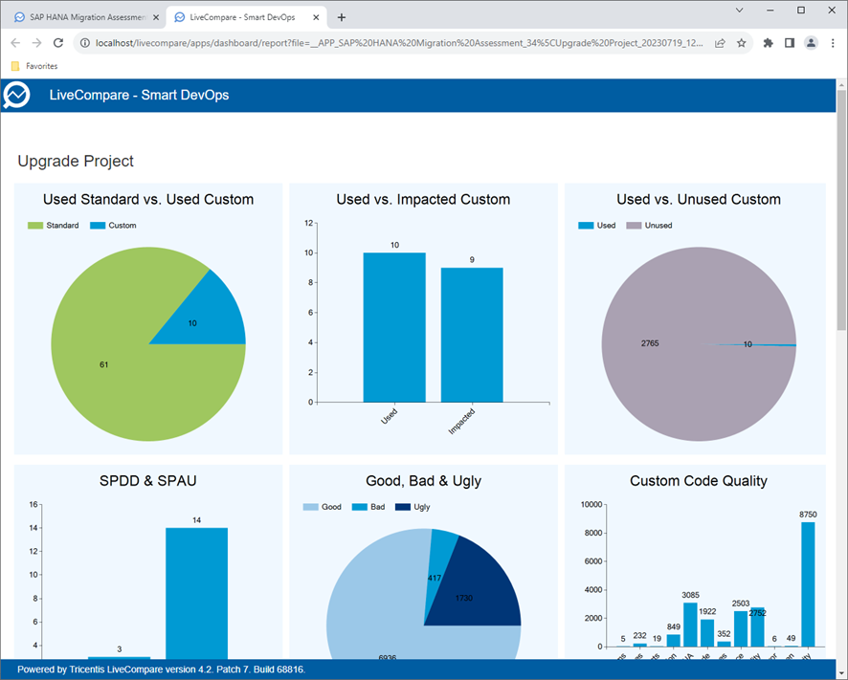Click the quality bar labeled 1922
848x680 pixels.
pos(707,632)
